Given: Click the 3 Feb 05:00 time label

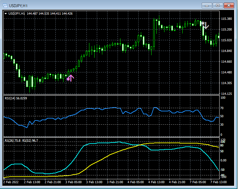Looking at the screenshot, I should point(73,182).
